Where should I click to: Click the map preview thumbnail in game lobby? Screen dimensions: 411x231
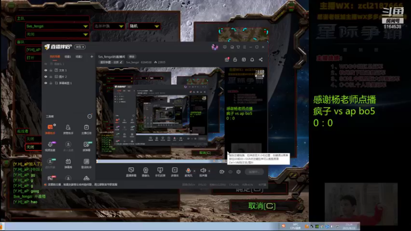tap(244, 34)
